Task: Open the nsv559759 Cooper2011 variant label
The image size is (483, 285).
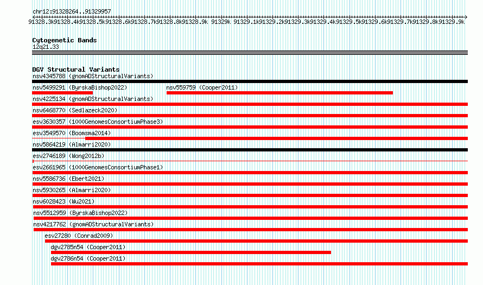Action: coord(202,87)
